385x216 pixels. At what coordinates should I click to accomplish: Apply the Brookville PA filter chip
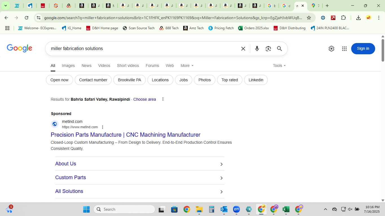(129, 80)
